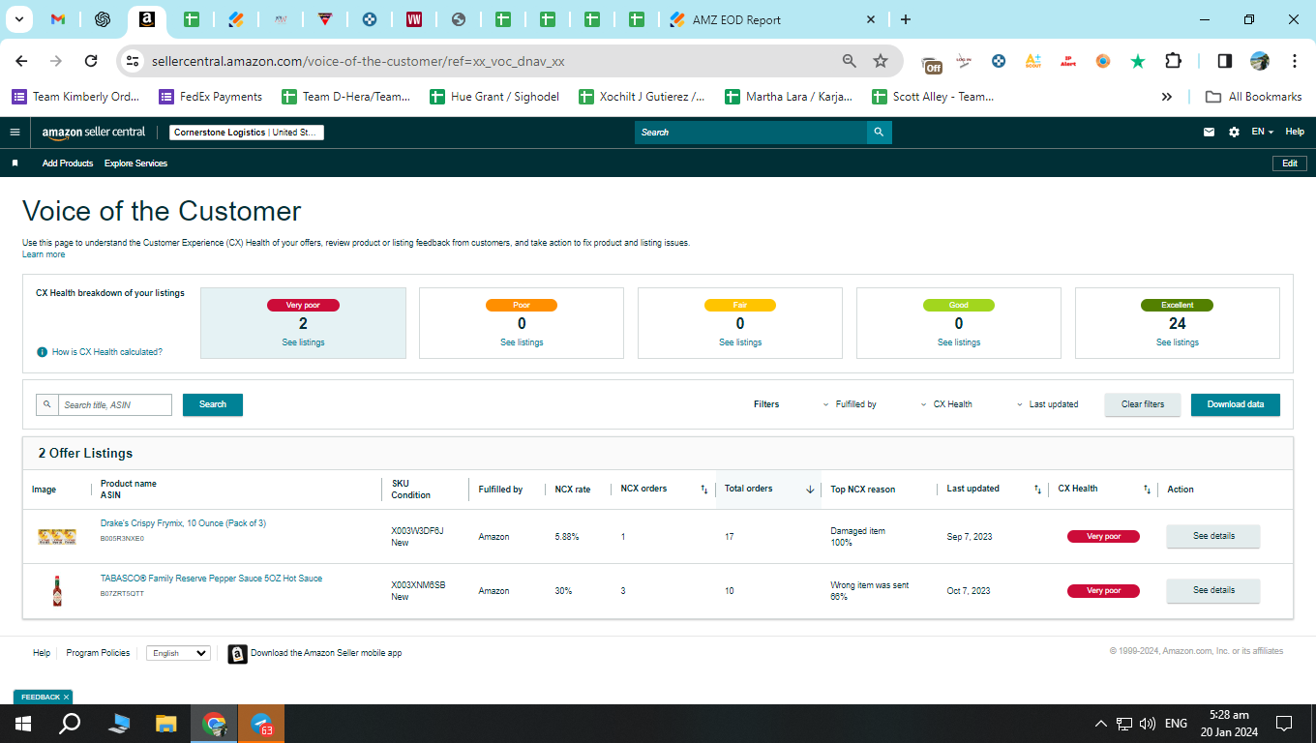Switch to the Gmail browser tab
This screenshot has width=1316, height=743.
[x=57, y=19]
